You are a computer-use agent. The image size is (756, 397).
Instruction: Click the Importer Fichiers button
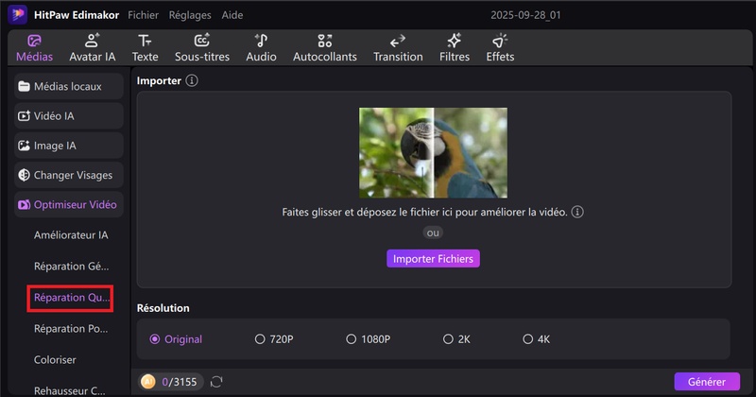click(x=433, y=259)
